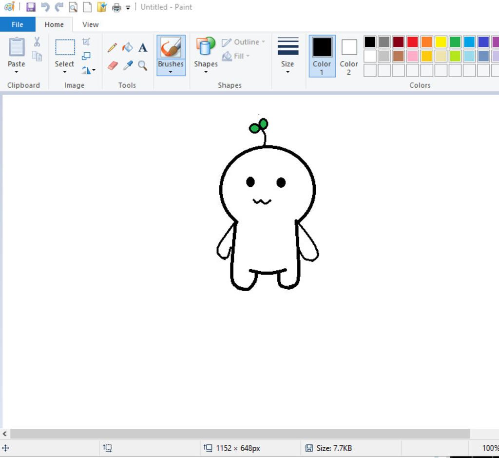Click the Open file icon in title bar

click(102, 7)
